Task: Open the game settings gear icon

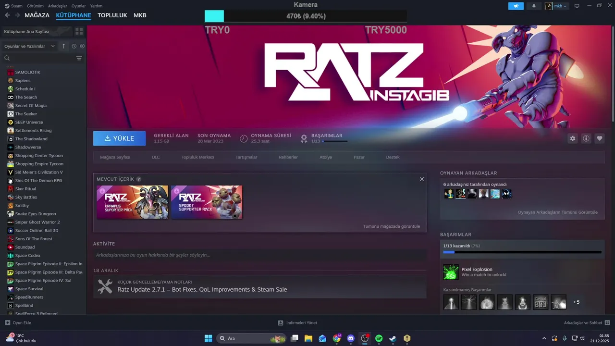Action: point(572,138)
